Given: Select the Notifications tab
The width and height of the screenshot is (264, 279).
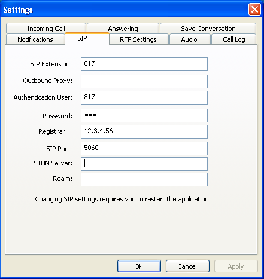Looking at the screenshot, I should 35,39.
